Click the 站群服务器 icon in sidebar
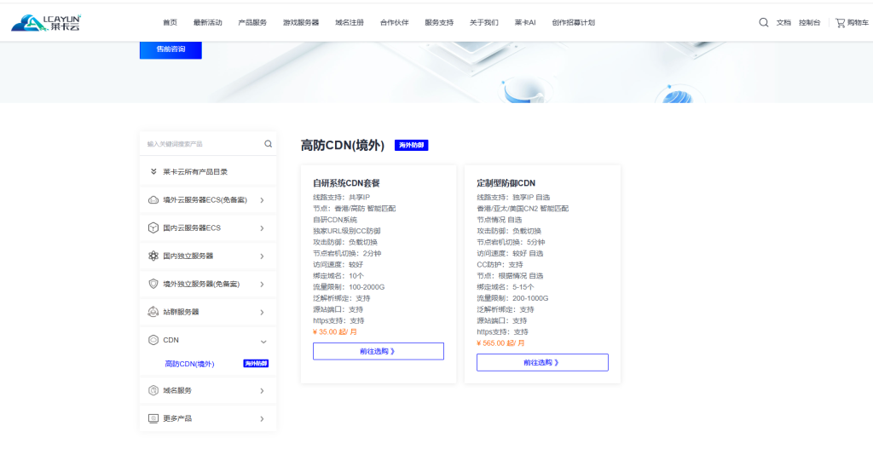This screenshot has height=449, width=873. click(153, 312)
